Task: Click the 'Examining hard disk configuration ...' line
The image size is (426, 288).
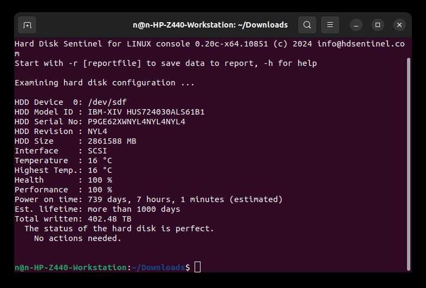Action: (x=105, y=83)
